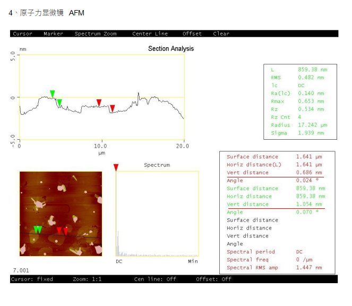
Task: Click the AFM topography image thumbnail
Action: click(61, 214)
